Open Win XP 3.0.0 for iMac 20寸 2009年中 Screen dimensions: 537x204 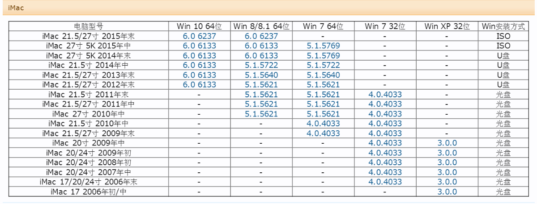(447, 143)
